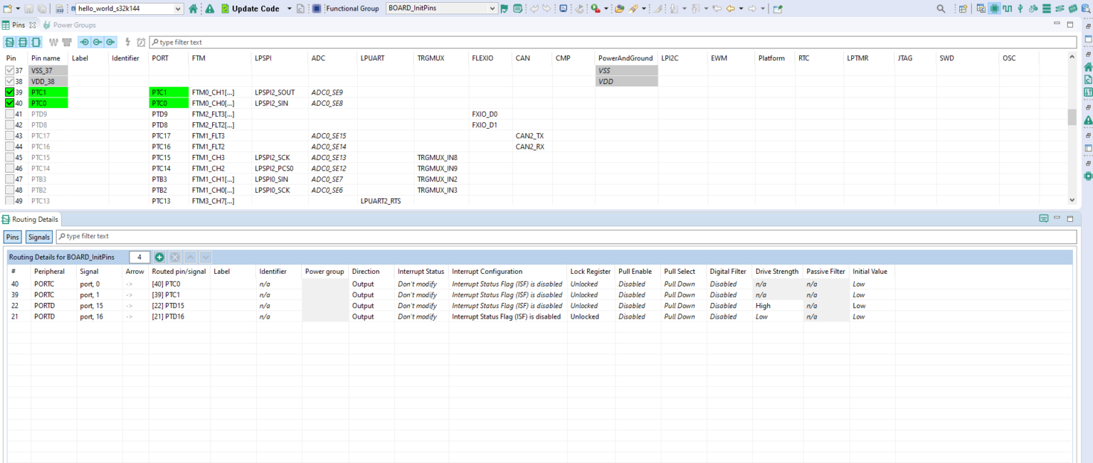Expand the Update Code dropdown arrow
The width and height of the screenshot is (1093, 463).
289,9
